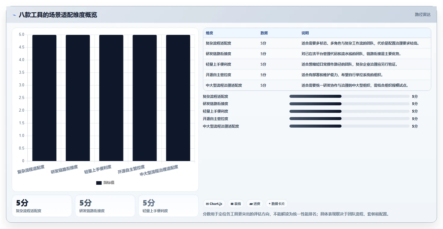
Task: Select 复杂流程适配度 cell in the table
Action: tap(219, 43)
